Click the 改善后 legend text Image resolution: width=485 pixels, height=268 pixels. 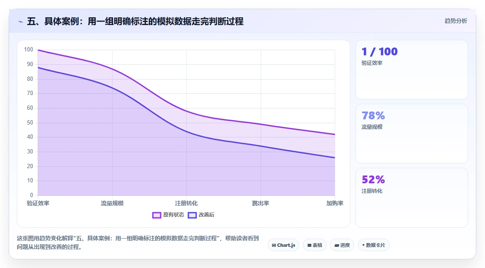(x=206, y=215)
